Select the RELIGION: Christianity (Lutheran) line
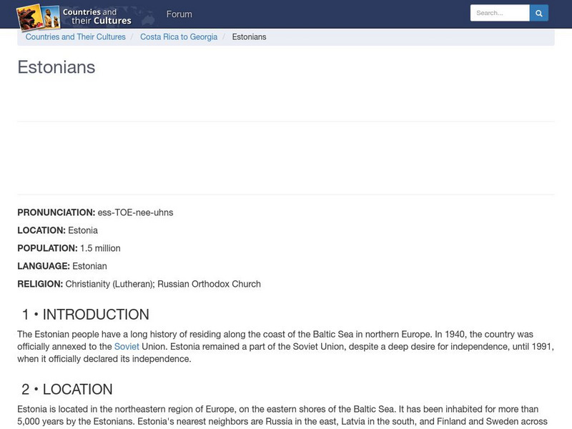The image size is (572, 429). [x=139, y=284]
